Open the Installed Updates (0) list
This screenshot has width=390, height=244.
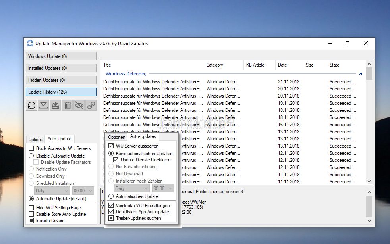61,68
